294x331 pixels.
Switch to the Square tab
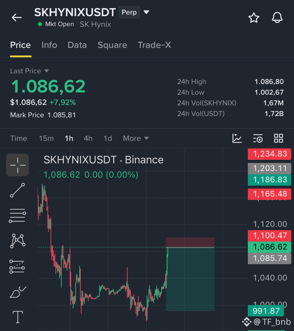click(112, 45)
